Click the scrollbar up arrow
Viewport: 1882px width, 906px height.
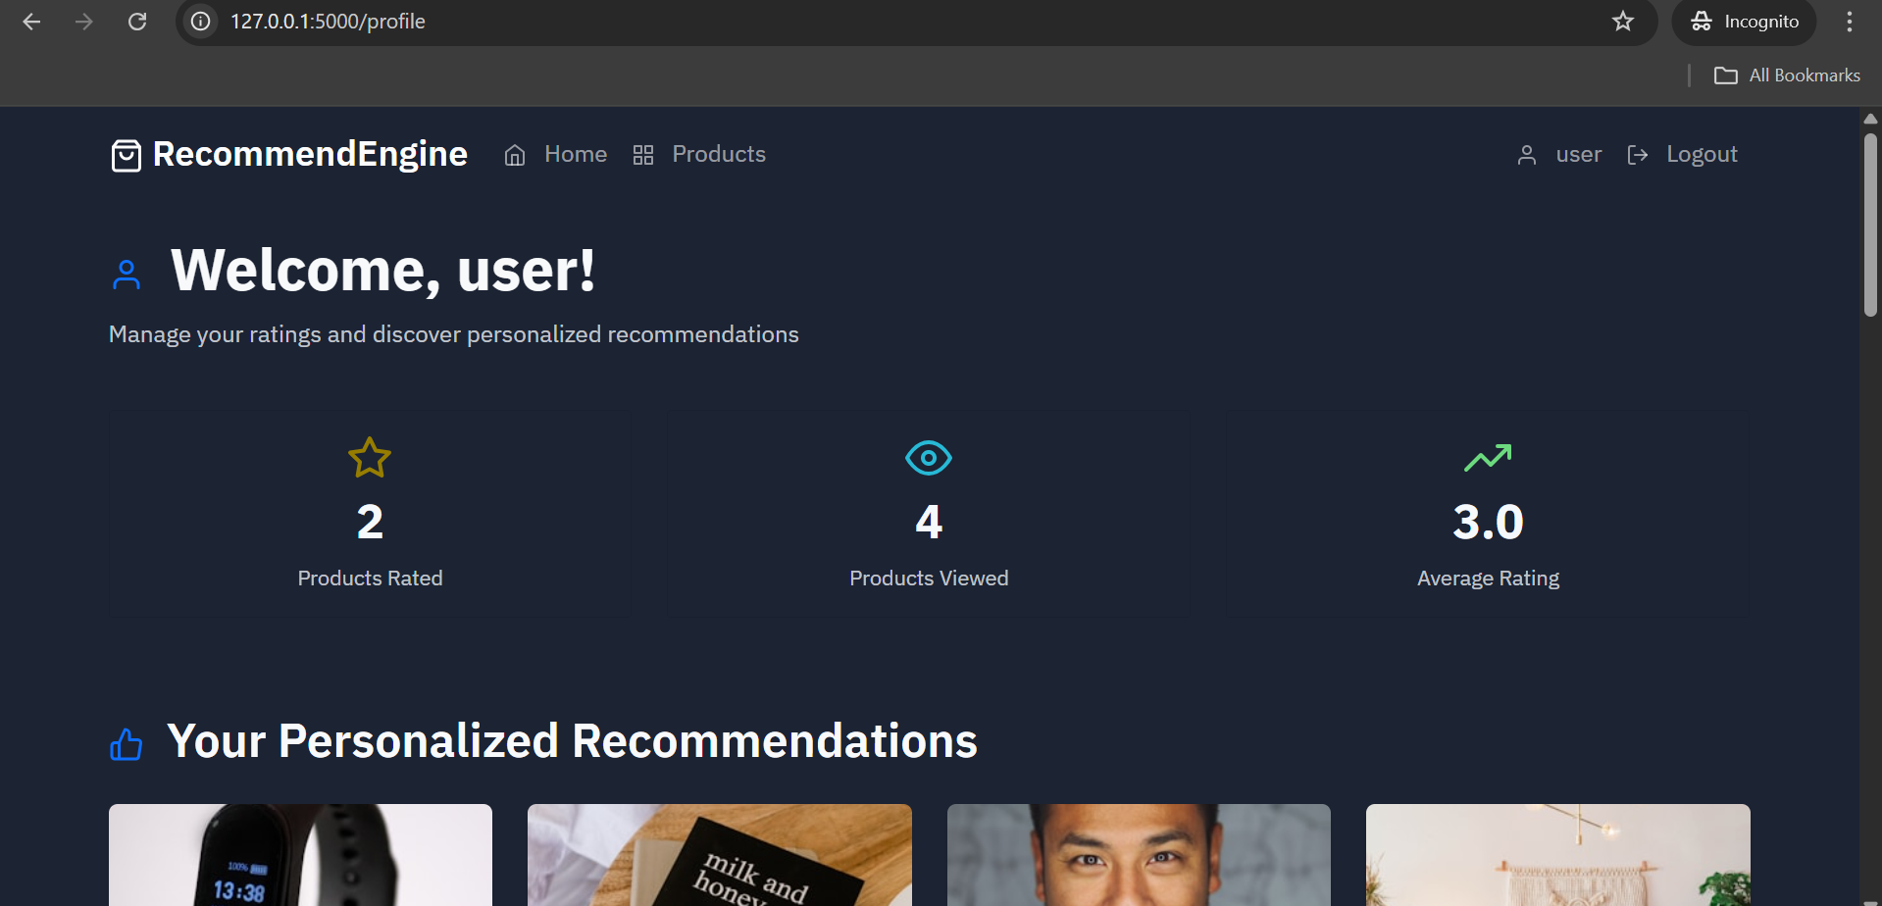1870,119
